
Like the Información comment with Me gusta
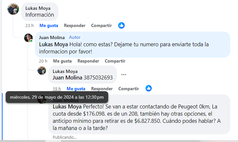[49, 25]
